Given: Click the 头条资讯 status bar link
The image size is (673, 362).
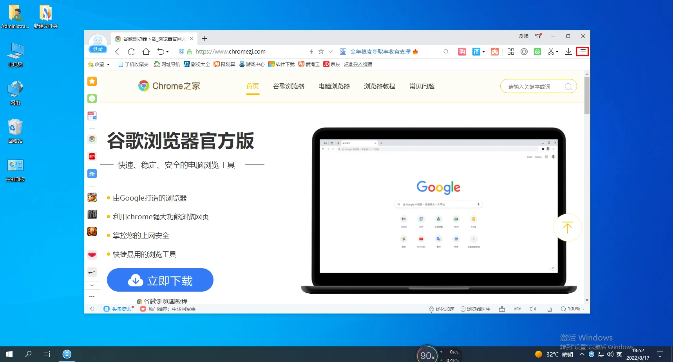Looking at the screenshot, I should pos(118,309).
